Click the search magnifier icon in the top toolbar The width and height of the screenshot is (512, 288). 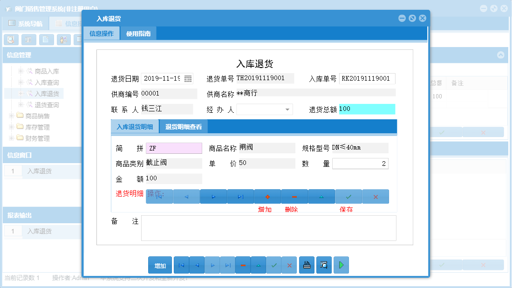pyautogui.click(x=11, y=40)
